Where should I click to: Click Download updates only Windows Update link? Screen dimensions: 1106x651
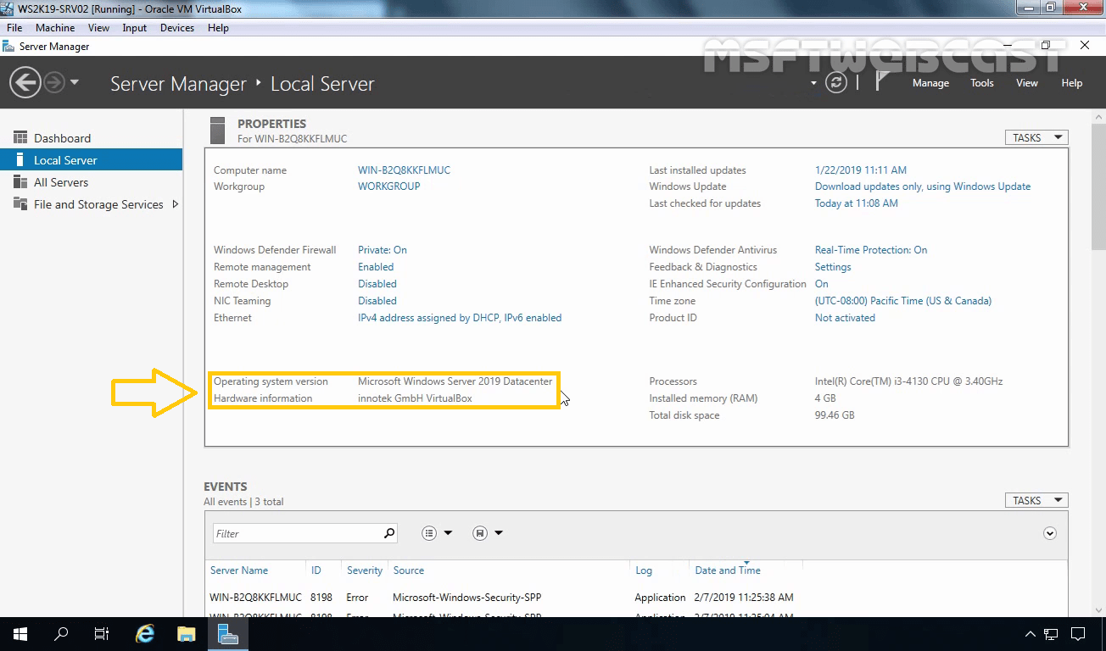click(923, 186)
